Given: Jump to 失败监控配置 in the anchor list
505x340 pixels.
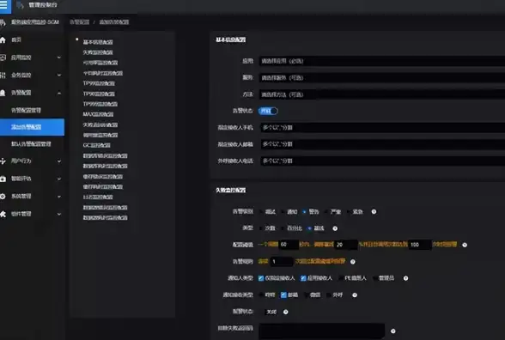Looking at the screenshot, I should point(98,52).
